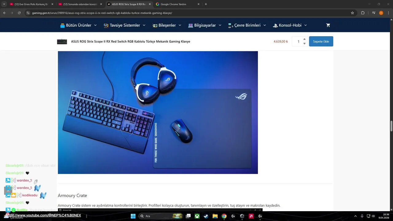Click the ASUS ROG Strix Scope II product title
Image resolution: width=393 pixels, height=221 pixels.
coord(130,41)
